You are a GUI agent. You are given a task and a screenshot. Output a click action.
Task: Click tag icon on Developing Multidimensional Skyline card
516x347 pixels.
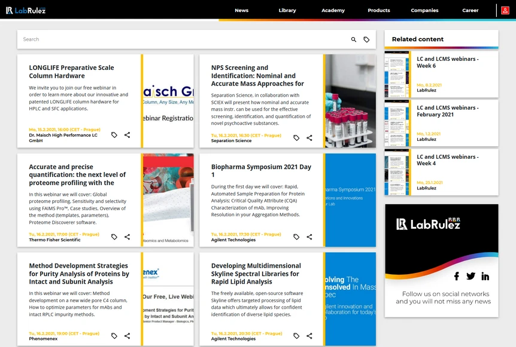coord(296,336)
